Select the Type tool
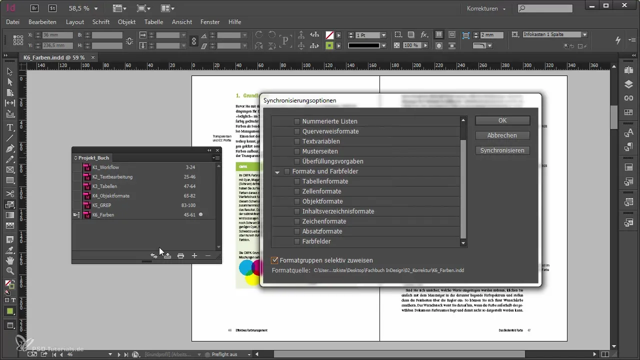640x360 pixels. (x=9, y=127)
